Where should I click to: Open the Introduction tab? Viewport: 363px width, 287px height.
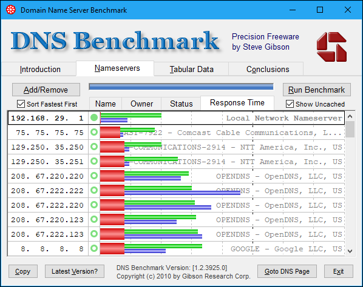tap(40, 69)
